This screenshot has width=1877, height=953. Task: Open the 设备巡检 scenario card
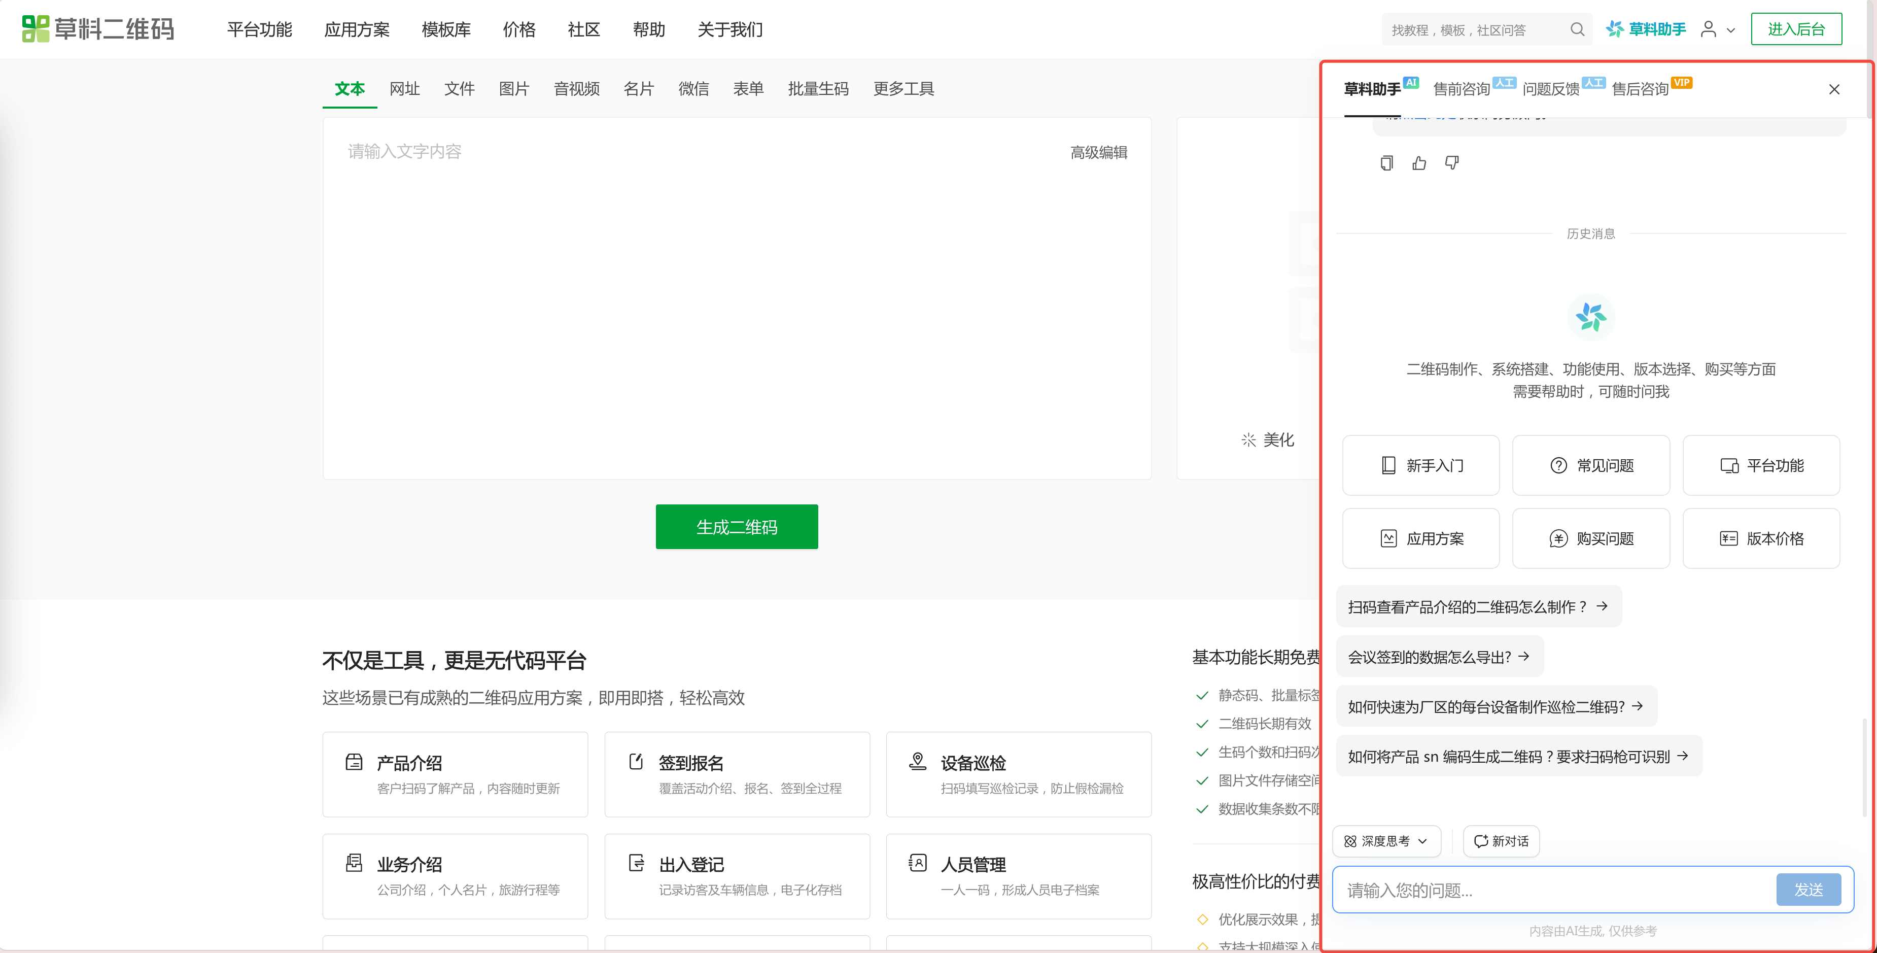coord(1019,774)
